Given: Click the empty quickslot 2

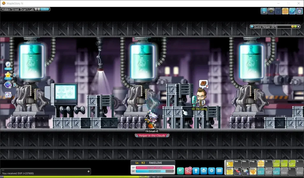Looking at the screenshot, I should tap(268, 163).
